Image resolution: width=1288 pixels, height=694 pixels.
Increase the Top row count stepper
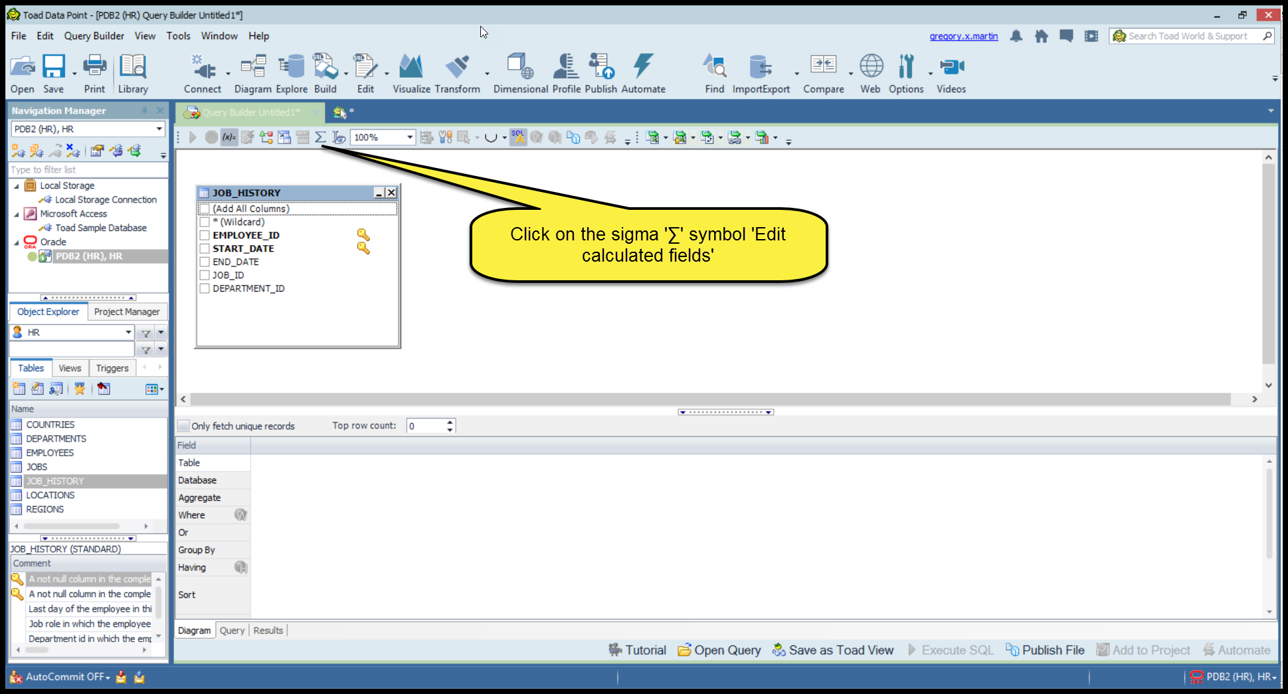coord(450,422)
